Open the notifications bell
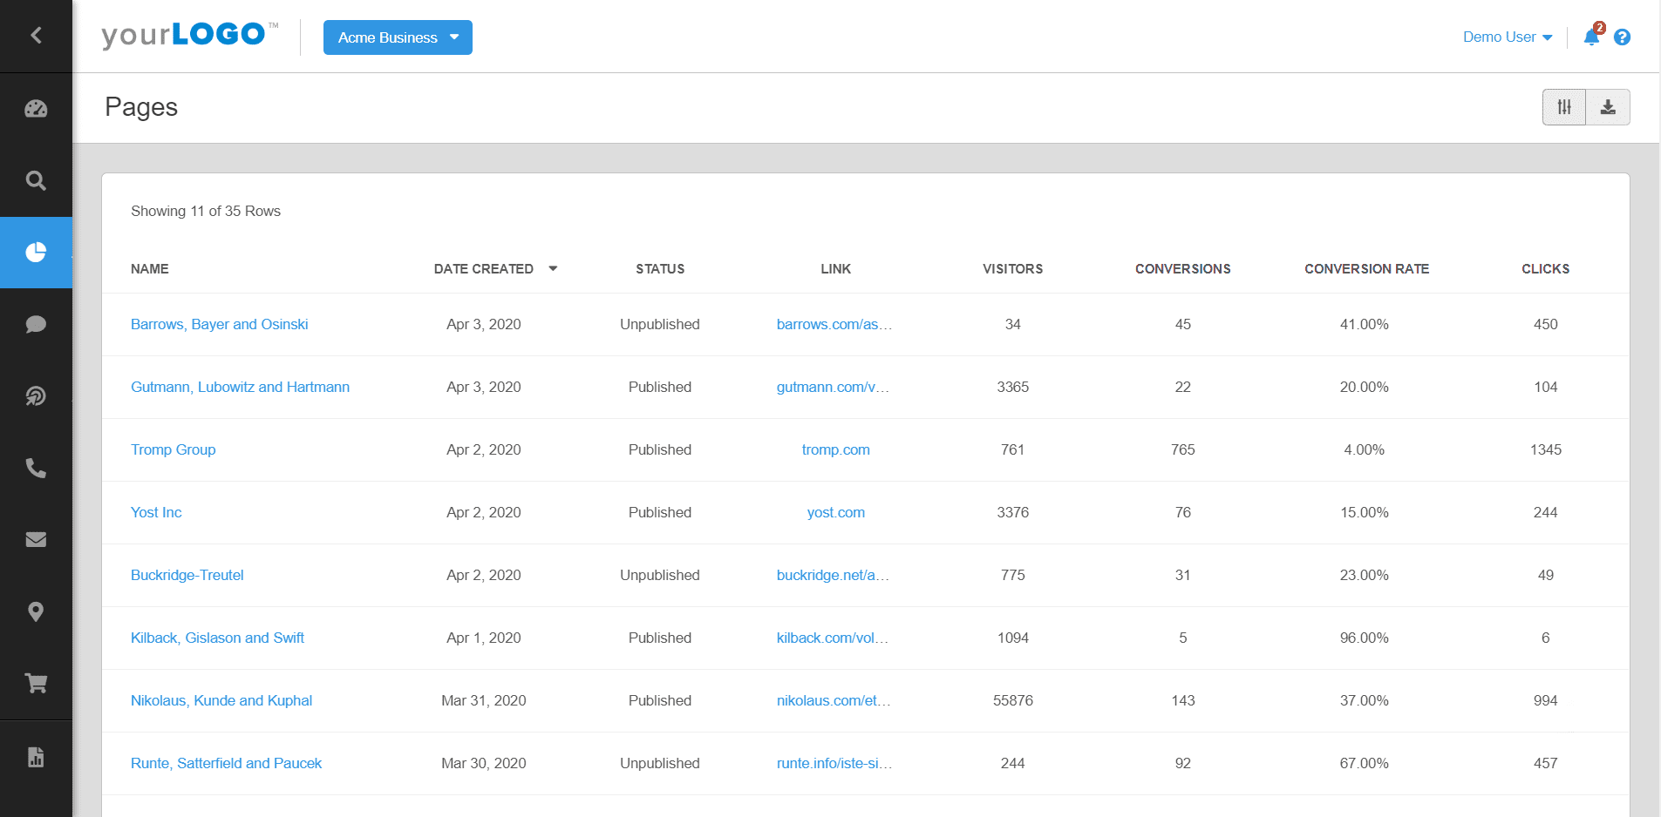 tap(1592, 37)
